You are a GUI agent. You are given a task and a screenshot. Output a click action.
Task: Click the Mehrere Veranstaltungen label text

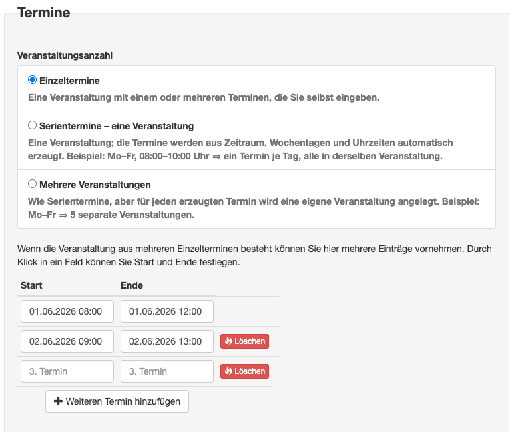tap(95, 185)
